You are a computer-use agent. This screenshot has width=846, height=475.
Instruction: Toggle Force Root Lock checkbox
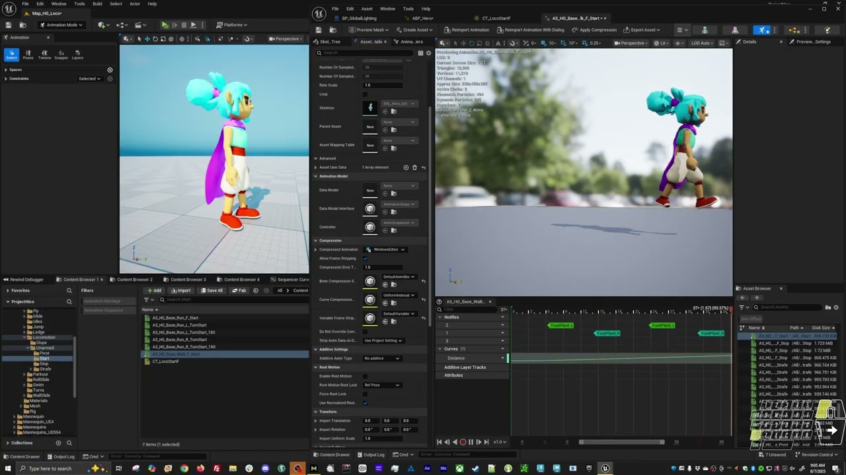click(365, 394)
